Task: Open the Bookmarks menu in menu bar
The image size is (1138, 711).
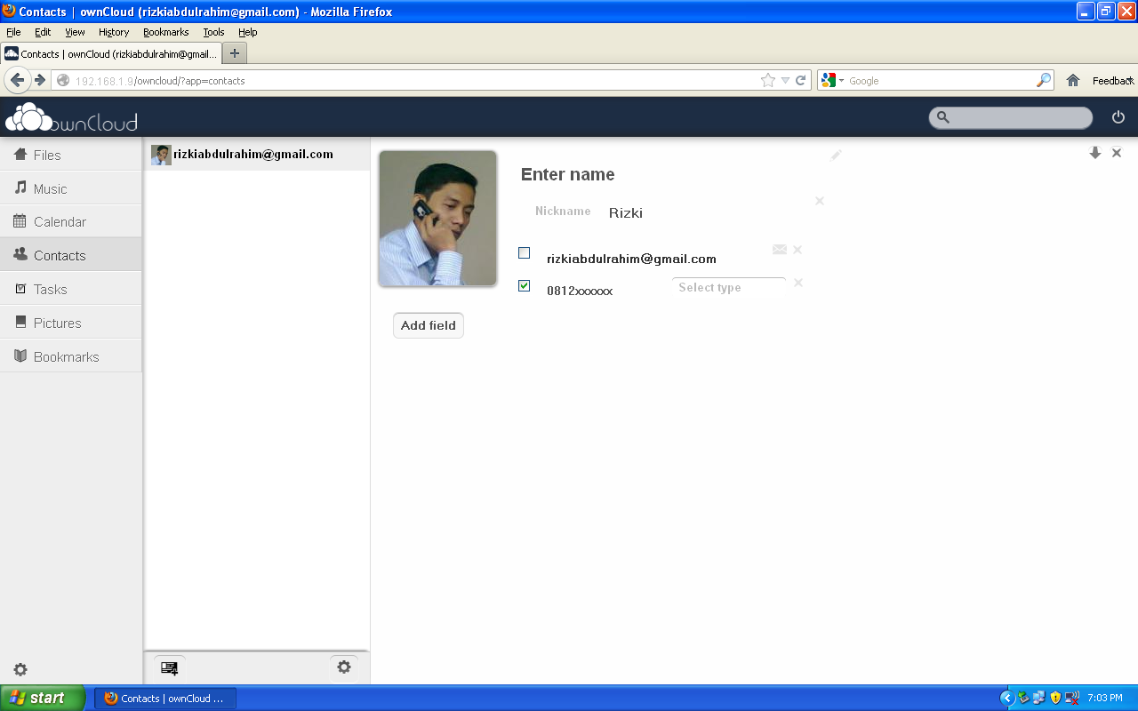Action: pos(166,32)
